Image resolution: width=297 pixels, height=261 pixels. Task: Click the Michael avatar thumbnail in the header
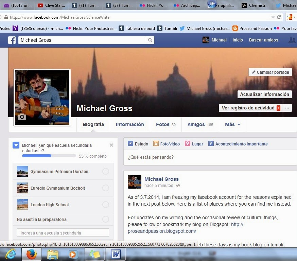coord(206,40)
